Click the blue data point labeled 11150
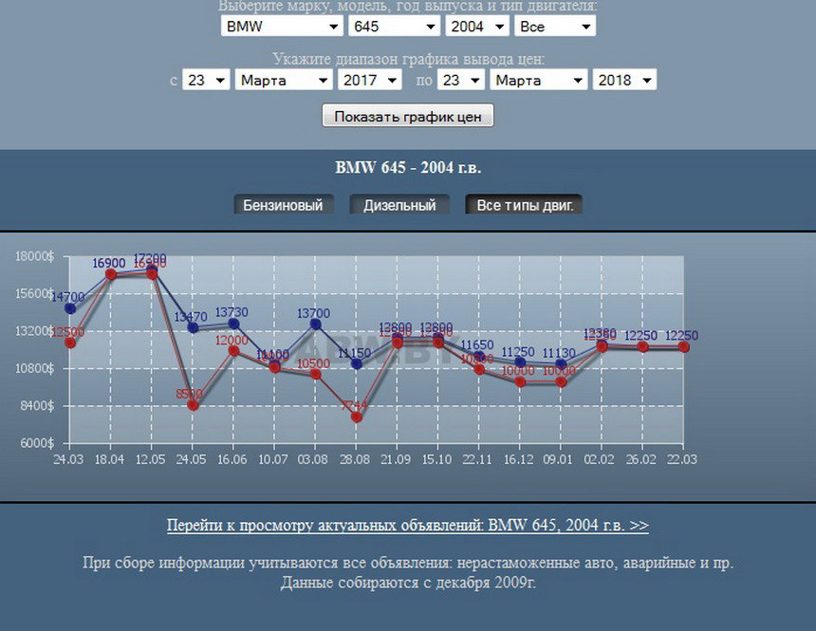Viewport: 816px width, 631px height. (x=357, y=364)
